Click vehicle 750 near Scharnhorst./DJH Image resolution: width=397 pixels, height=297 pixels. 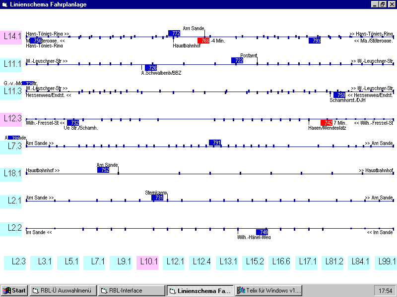tap(339, 95)
